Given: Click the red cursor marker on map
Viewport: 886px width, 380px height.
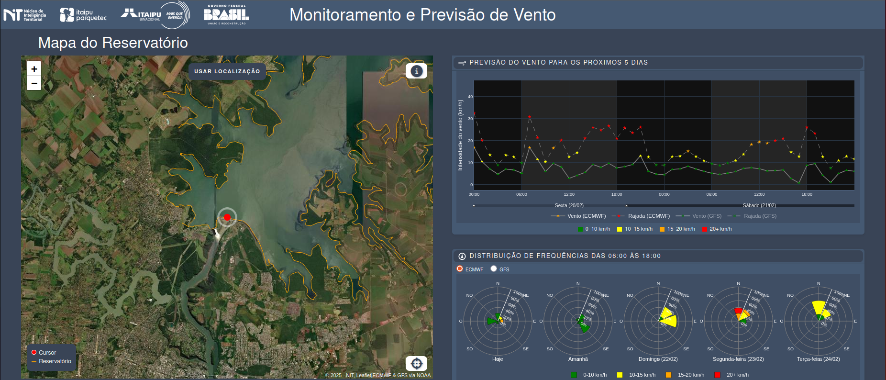Looking at the screenshot, I should click(x=227, y=217).
